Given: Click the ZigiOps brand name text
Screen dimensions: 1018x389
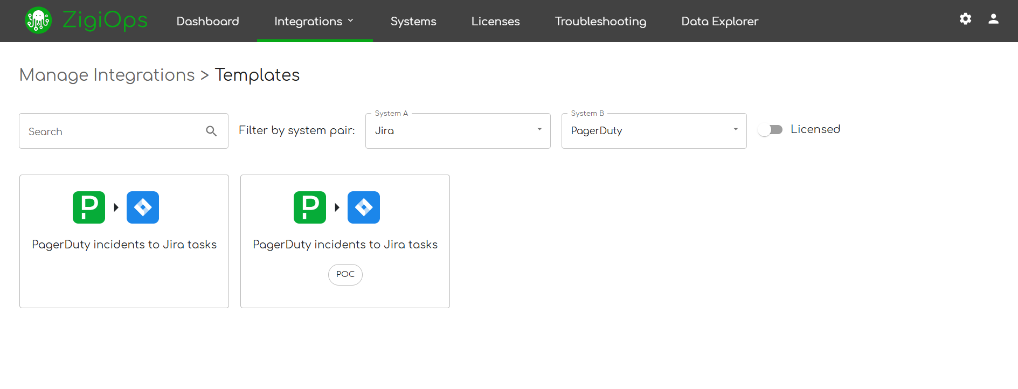Looking at the screenshot, I should (105, 21).
